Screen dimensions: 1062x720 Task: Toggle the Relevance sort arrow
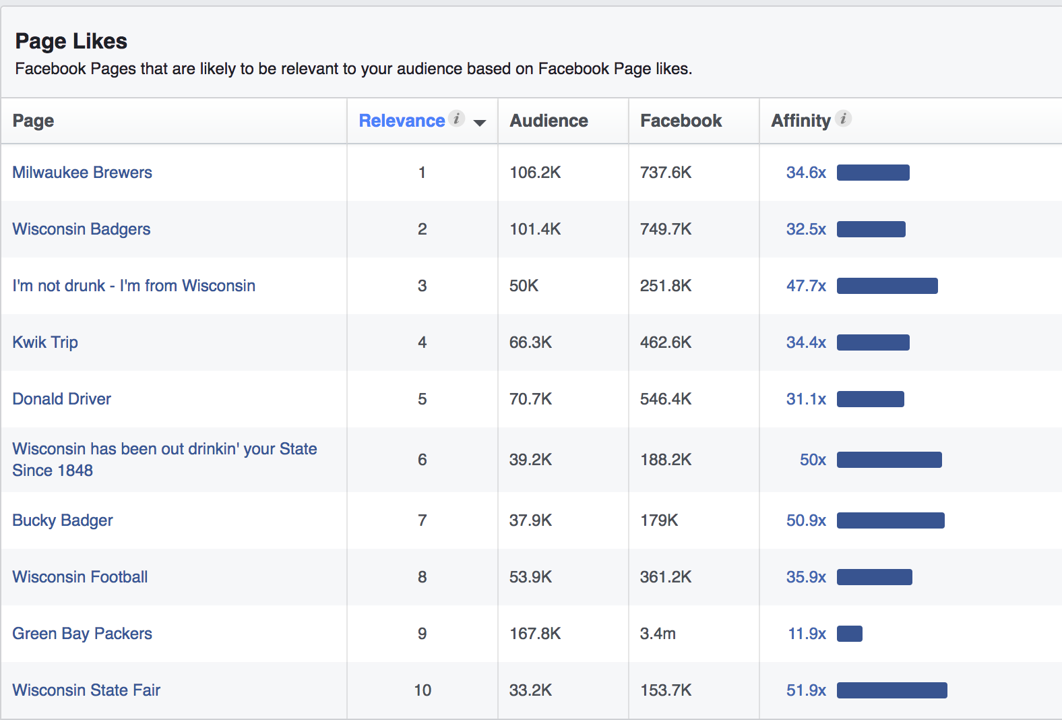(480, 123)
